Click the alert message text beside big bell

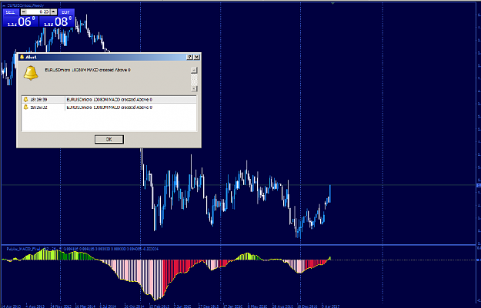pos(88,70)
